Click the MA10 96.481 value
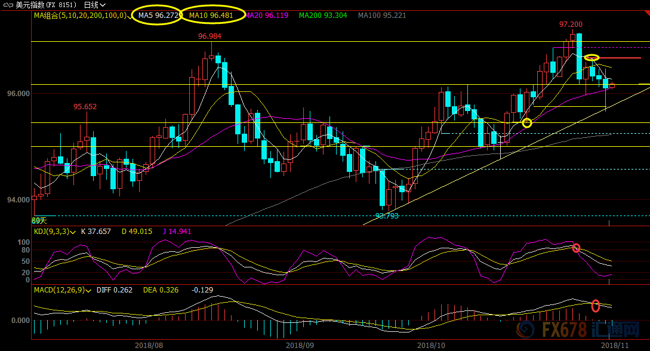Screen dimensions: 650x351 [211, 16]
